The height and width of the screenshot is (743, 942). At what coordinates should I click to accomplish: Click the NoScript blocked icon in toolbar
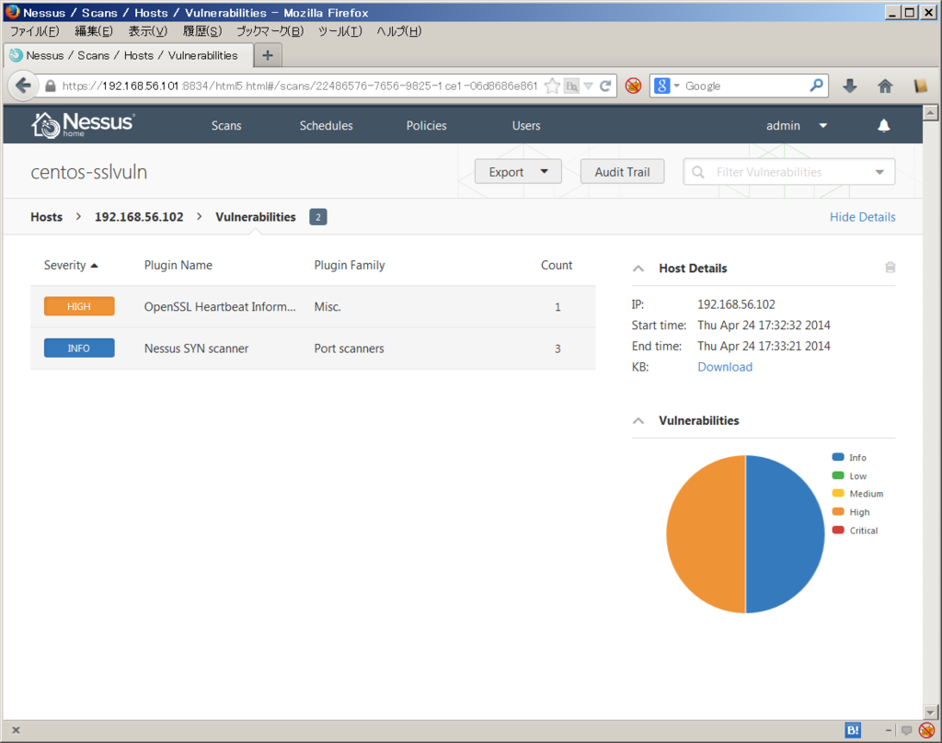pyautogui.click(x=633, y=86)
